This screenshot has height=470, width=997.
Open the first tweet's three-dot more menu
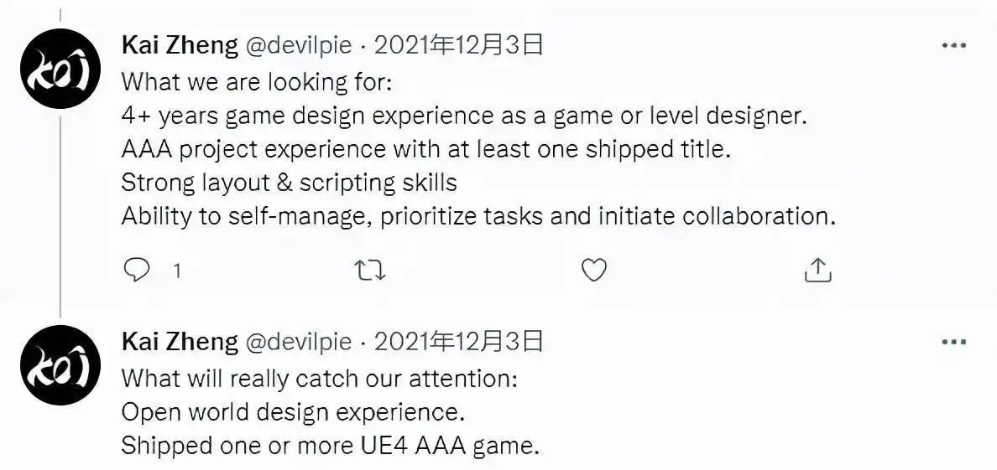[x=953, y=46]
